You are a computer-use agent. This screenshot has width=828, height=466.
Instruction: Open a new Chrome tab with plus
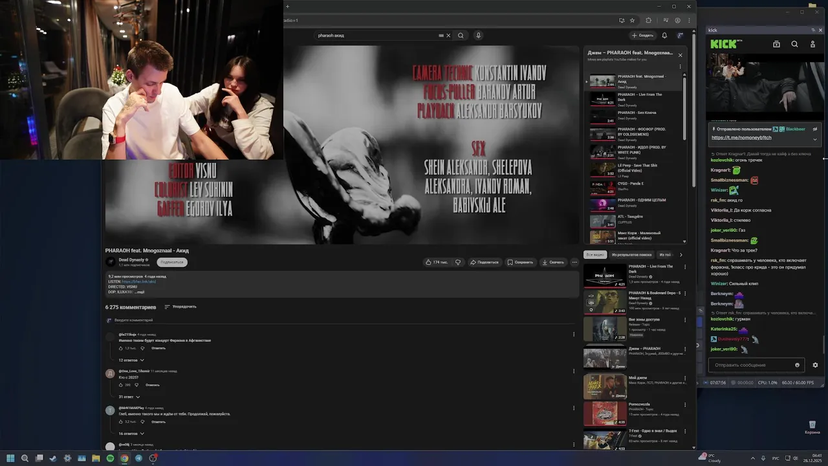point(288,6)
